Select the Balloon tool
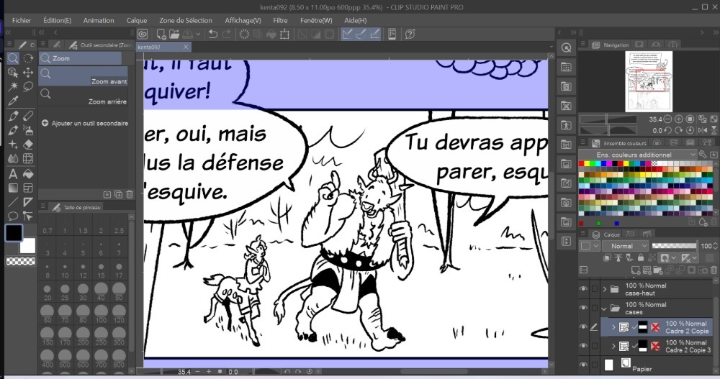Image resolution: width=720 pixels, height=379 pixels. (x=13, y=216)
